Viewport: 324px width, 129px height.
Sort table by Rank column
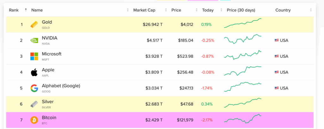pyautogui.click(x=14, y=10)
